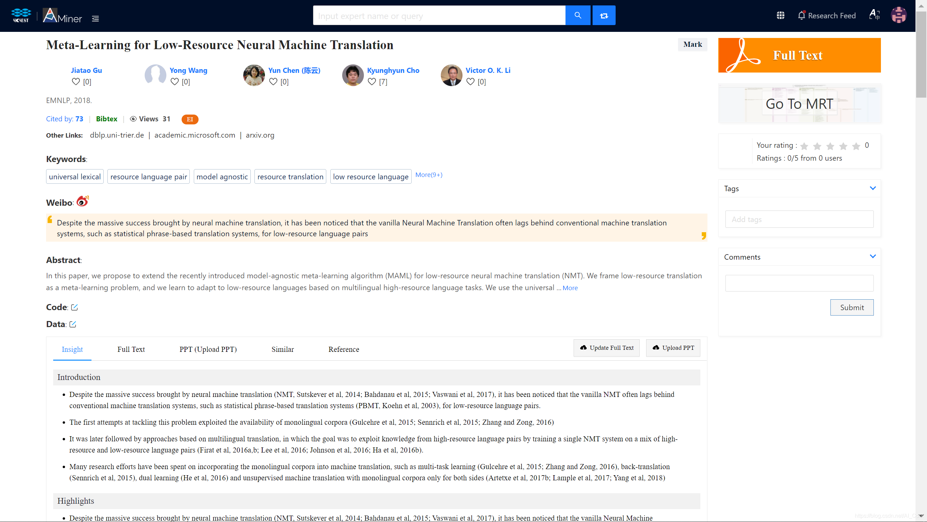Switch to the Reference tab
This screenshot has width=927, height=522.
(343, 349)
